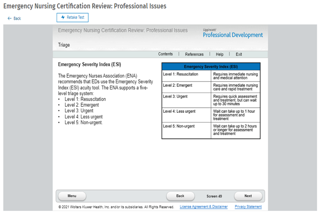Viewport: 321px width, 212px height.
Task: Click Exit to leave the course
Action: [x=239, y=54]
